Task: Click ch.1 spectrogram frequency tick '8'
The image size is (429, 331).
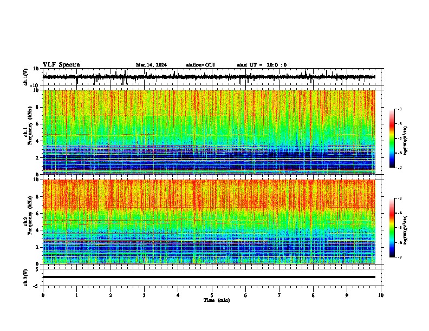Action: [x=37, y=107]
